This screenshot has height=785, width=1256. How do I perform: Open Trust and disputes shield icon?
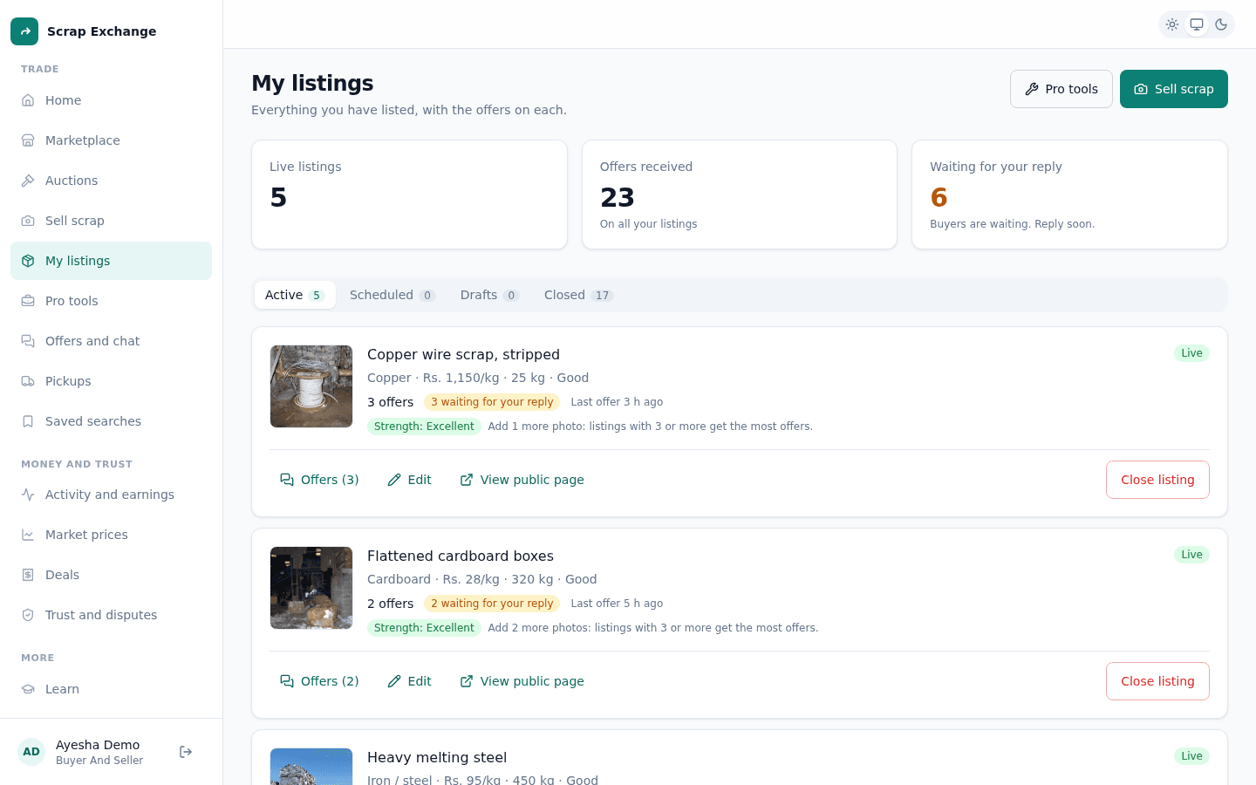tap(28, 615)
